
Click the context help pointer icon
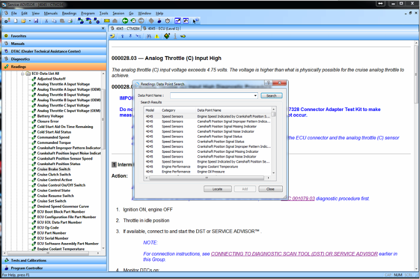pyautogui.click(x=196, y=21)
